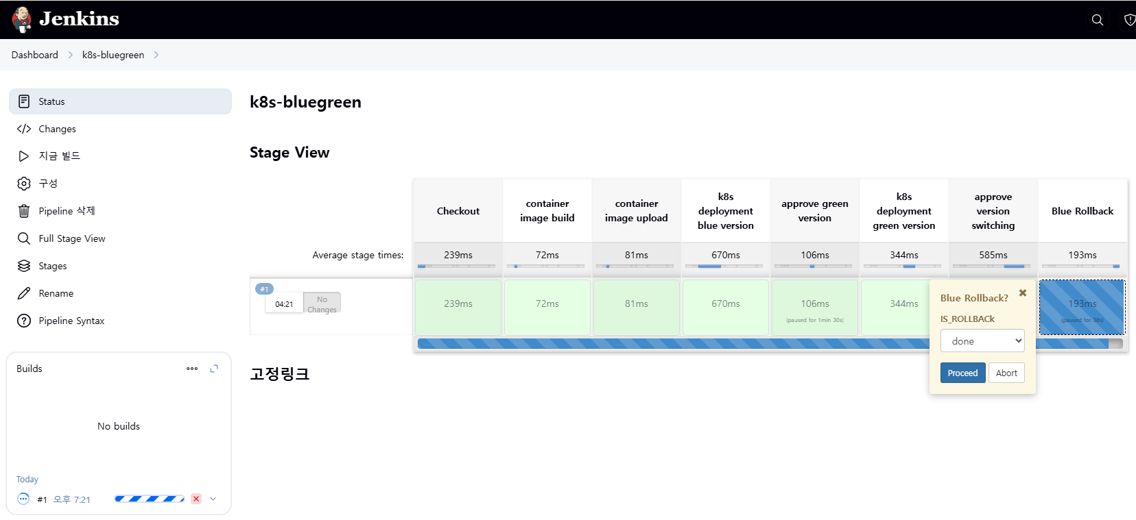Click the build #1 striped progress bar in Builds

150,499
